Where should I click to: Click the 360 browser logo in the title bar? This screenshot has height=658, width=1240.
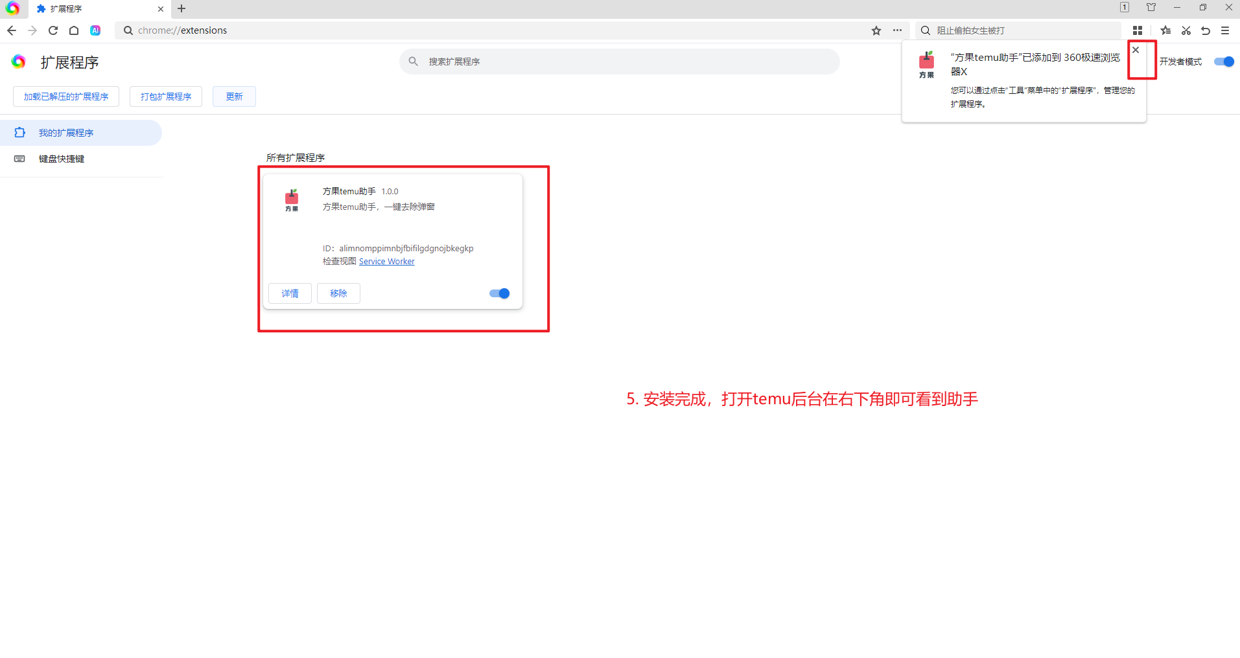pos(12,8)
